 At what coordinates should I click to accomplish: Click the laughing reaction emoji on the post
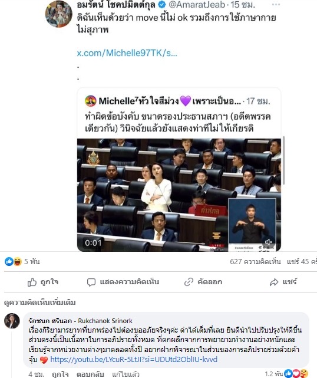pos(17,261)
